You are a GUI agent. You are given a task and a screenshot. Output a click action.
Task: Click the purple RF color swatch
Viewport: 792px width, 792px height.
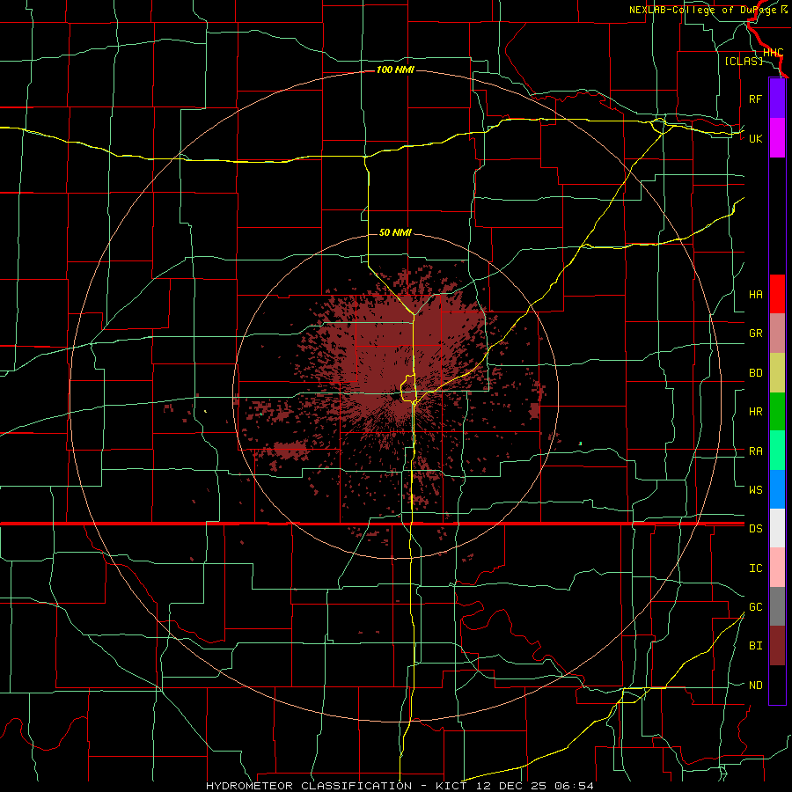click(x=777, y=98)
